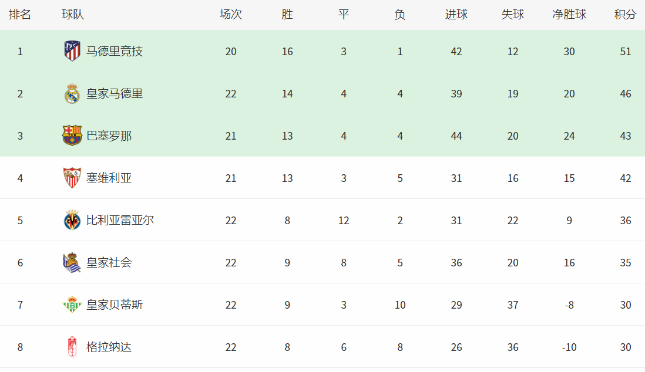Image resolution: width=645 pixels, height=372 pixels.
Task: Select the 格拉纳达 team name
Action: pos(109,347)
